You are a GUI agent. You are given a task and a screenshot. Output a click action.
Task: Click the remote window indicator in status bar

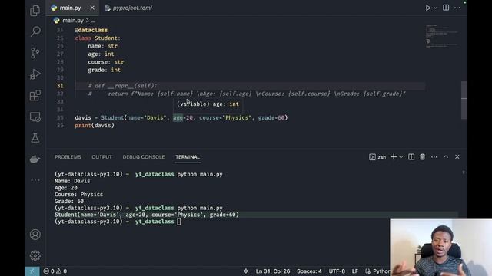32,271
